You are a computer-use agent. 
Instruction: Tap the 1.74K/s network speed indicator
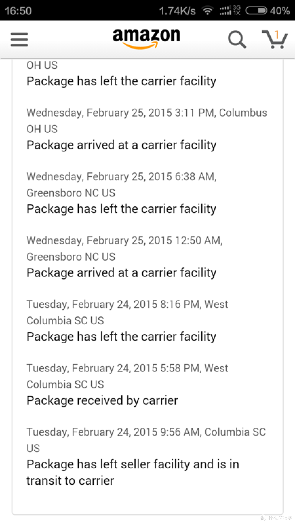tap(178, 11)
